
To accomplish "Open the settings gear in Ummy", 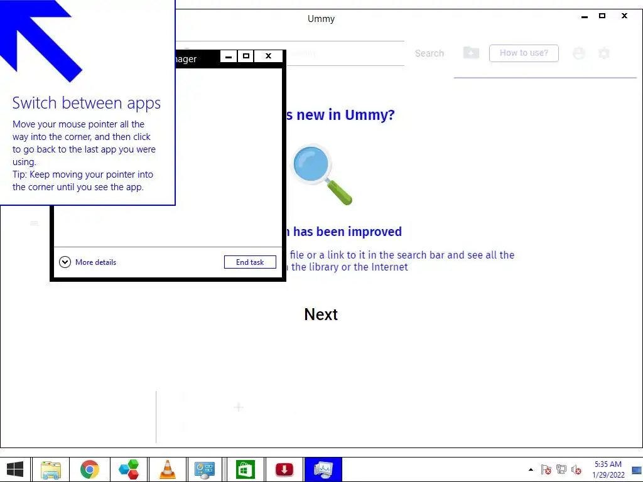I will tap(603, 53).
